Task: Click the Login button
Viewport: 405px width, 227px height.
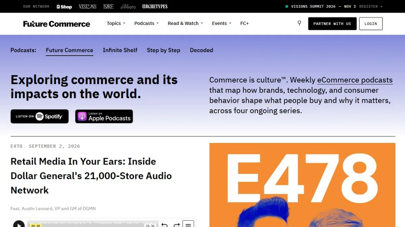Action: coord(371,24)
